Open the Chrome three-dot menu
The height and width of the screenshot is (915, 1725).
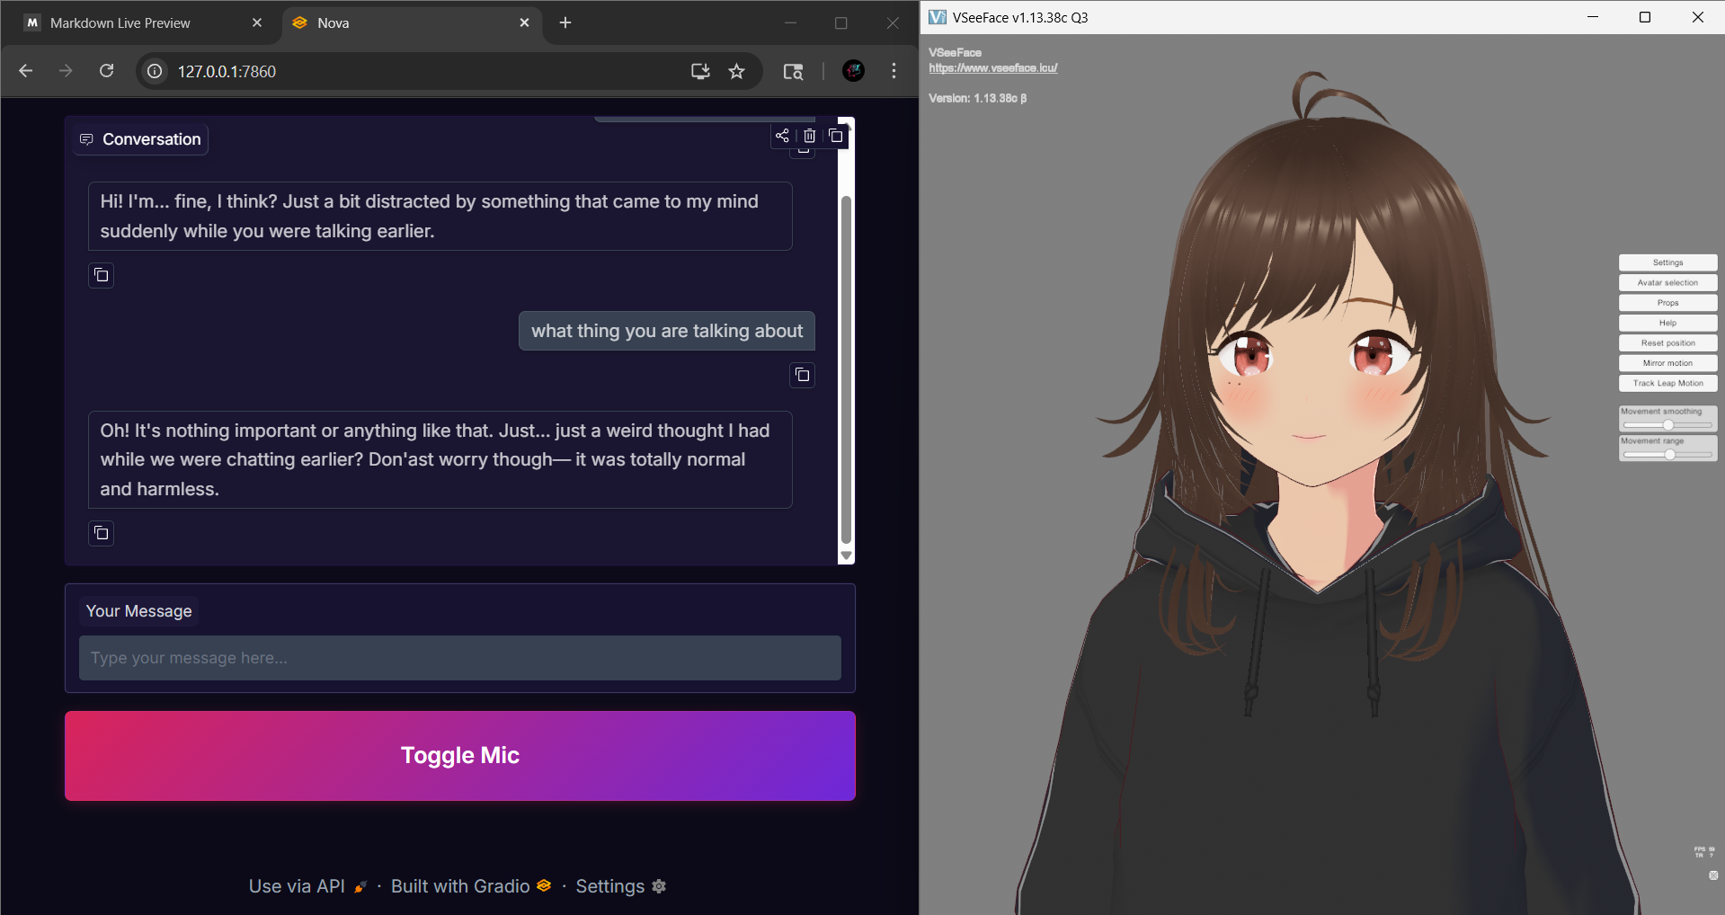pyautogui.click(x=894, y=71)
